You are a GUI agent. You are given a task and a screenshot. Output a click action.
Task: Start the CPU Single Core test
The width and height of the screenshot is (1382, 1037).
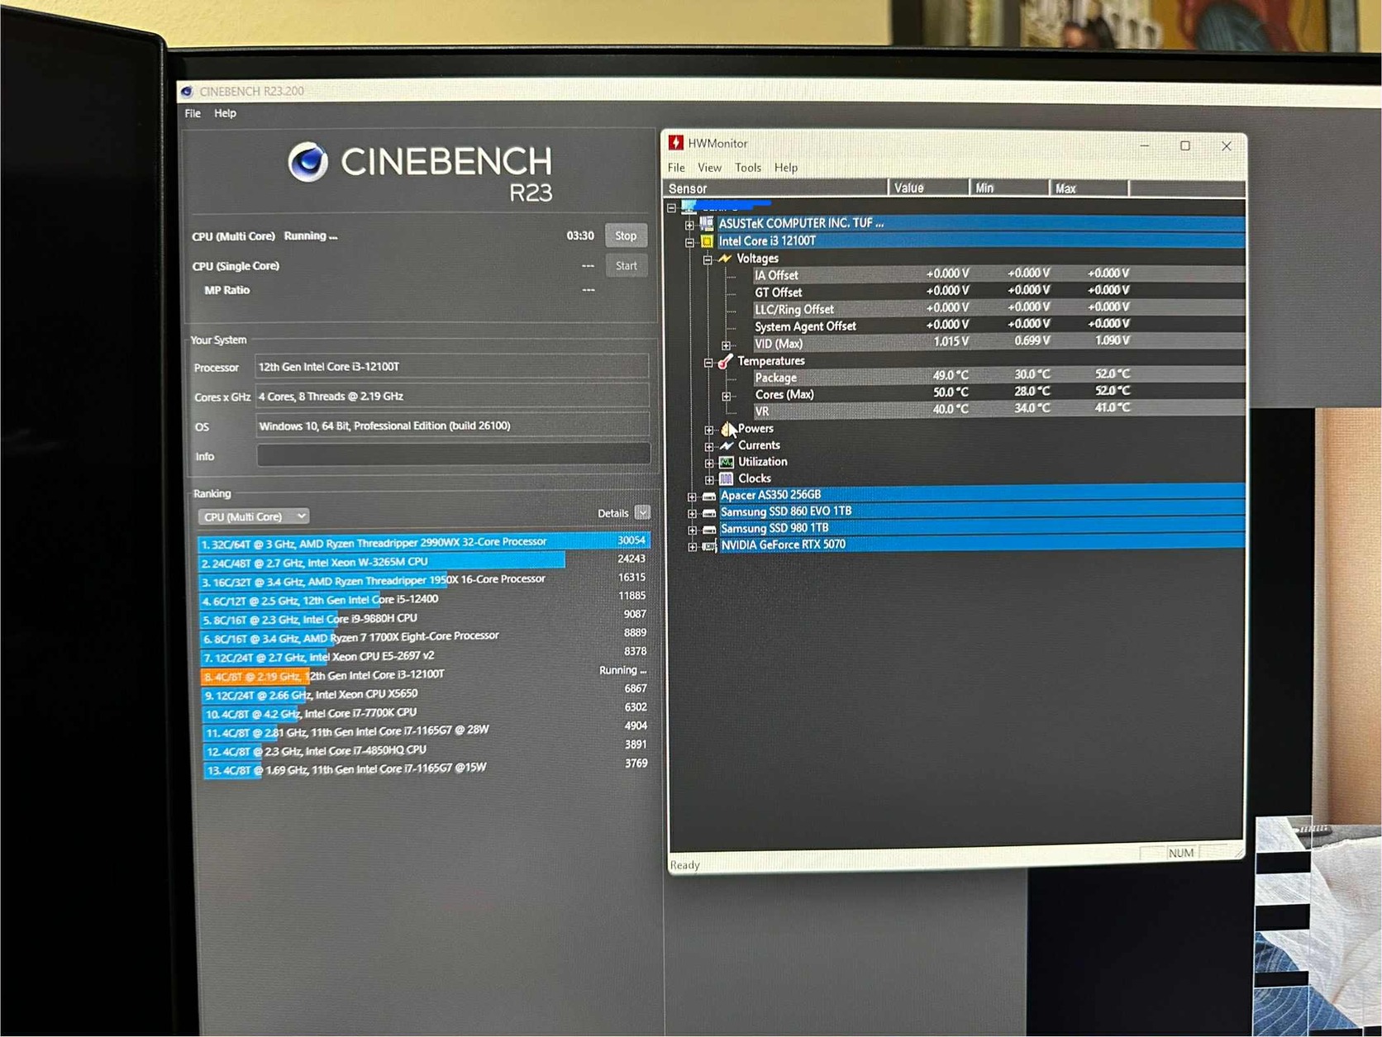(x=626, y=265)
